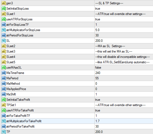
Task: Click the TPSet1 value about ATR override
Action: [120, 105]
